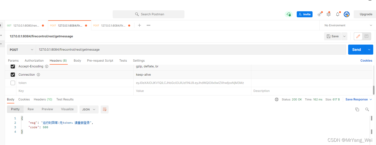View the response Headers (10) tab
376x145 pixels.
(x=43, y=99)
